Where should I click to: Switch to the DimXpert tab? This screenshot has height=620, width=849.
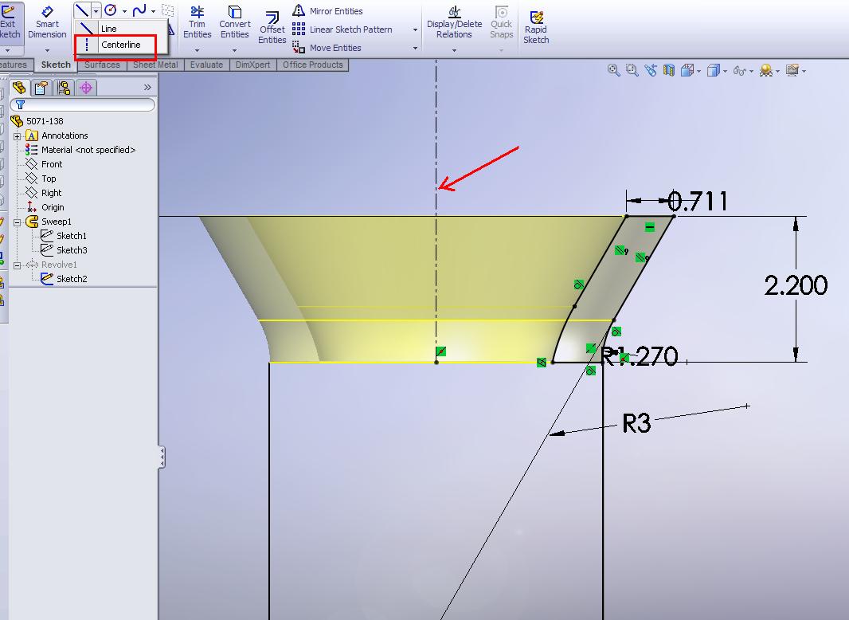[x=252, y=65]
